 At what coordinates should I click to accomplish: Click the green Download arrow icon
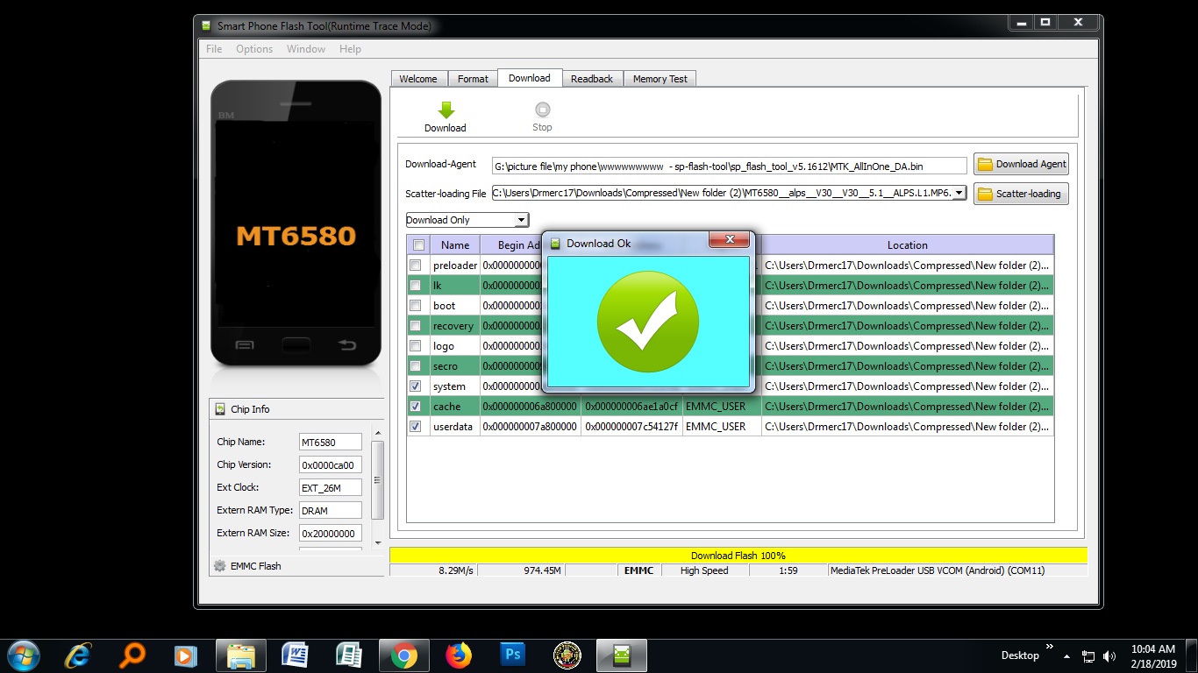click(446, 110)
